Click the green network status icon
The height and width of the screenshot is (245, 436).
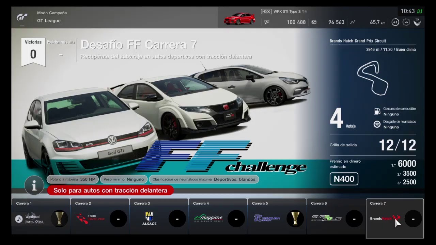click(x=420, y=11)
